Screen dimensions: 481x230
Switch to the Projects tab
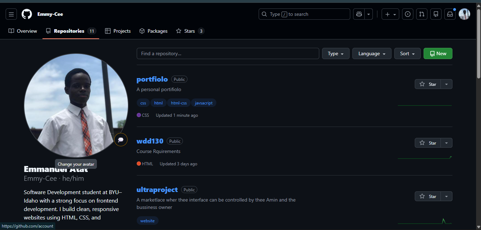[118, 31]
